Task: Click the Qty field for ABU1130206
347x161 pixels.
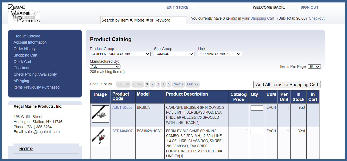Action: pyautogui.click(x=257, y=108)
